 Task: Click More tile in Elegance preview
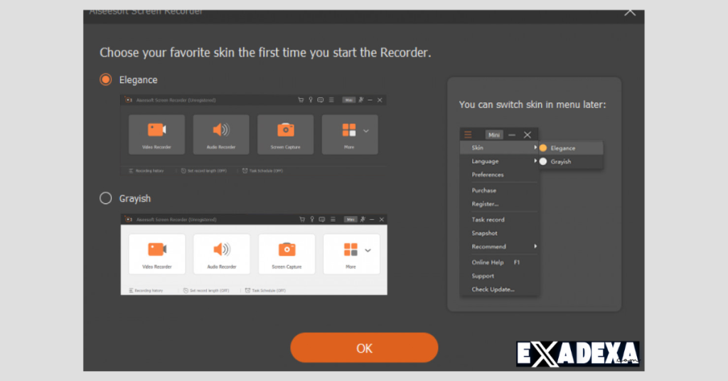click(348, 134)
